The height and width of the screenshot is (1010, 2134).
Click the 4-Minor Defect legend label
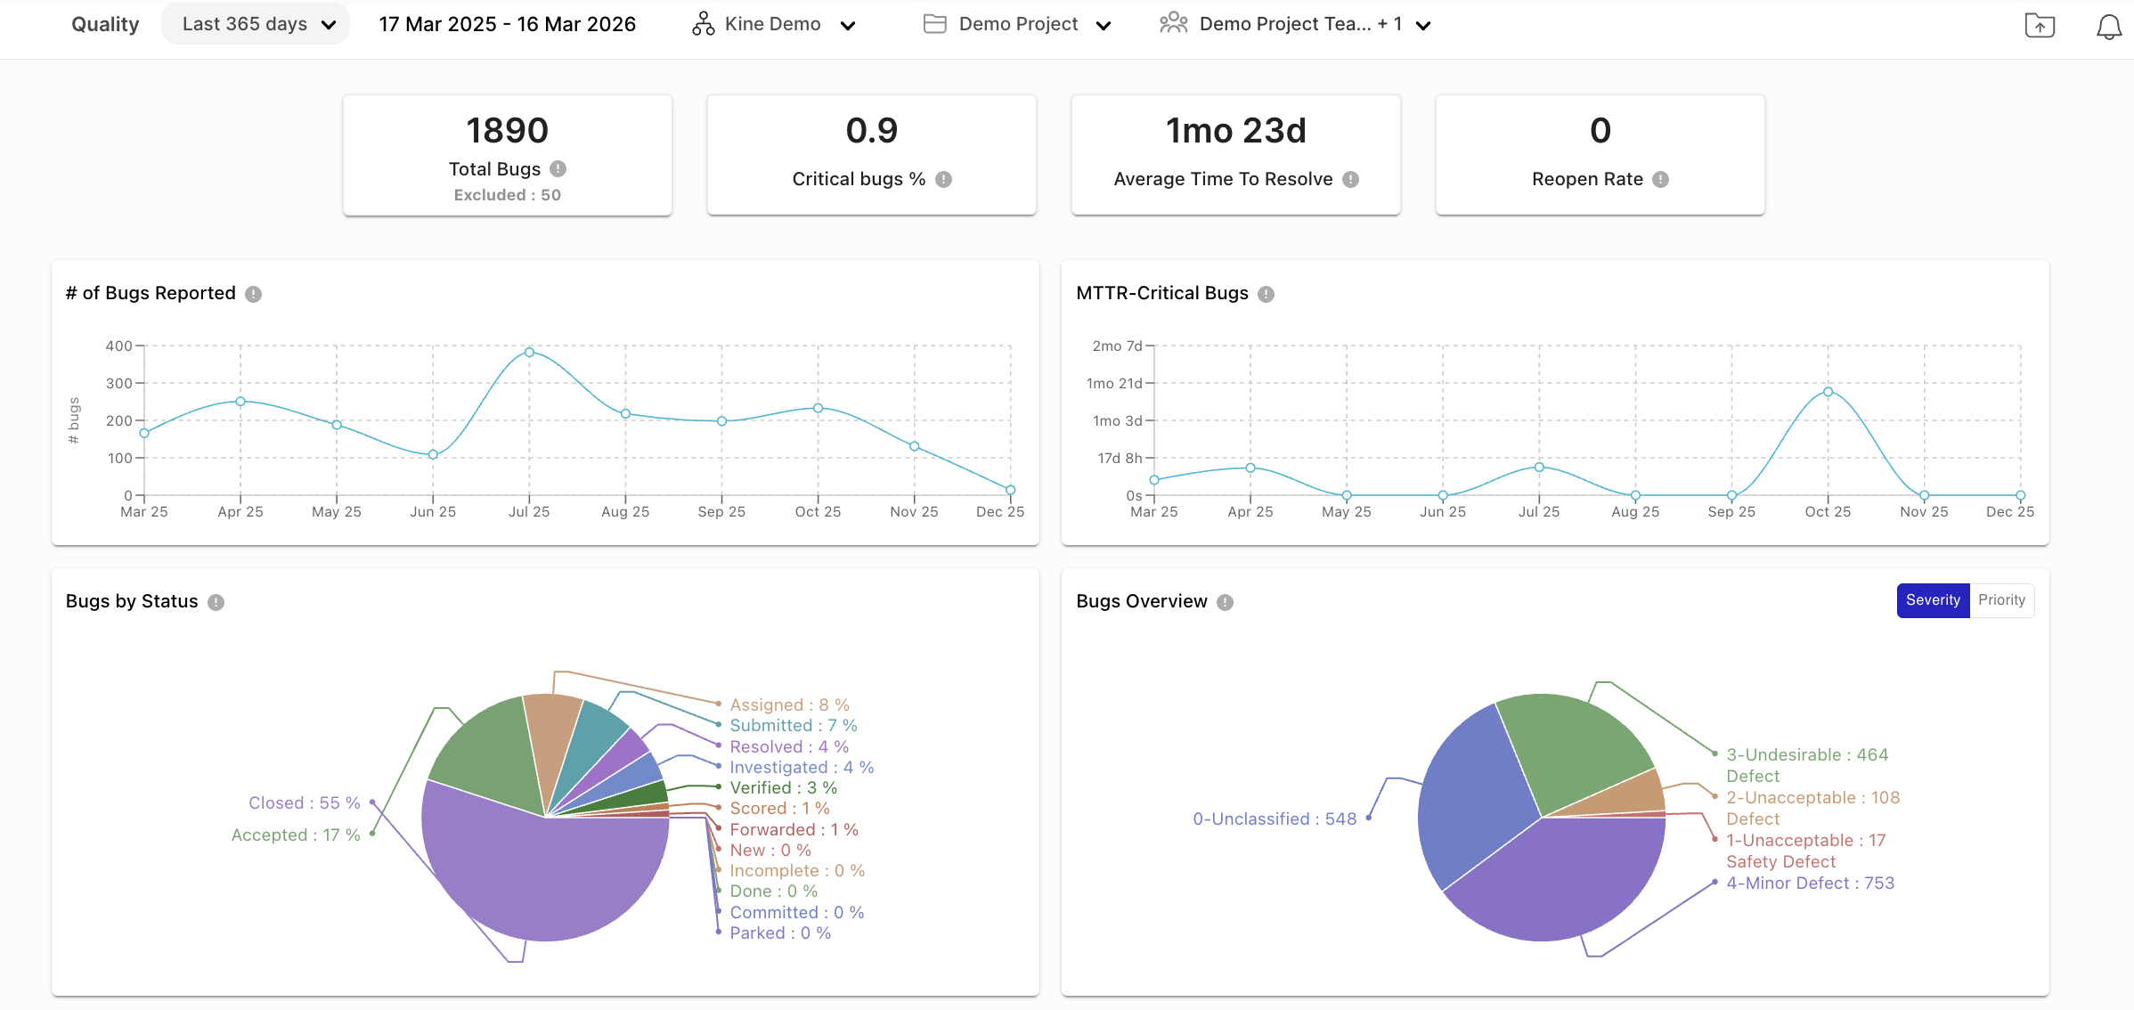tap(1810, 883)
